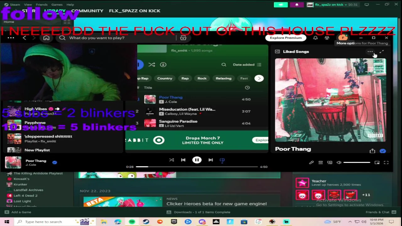
Task: Share Poor Thang from now playing panel
Action: tap(372, 151)
